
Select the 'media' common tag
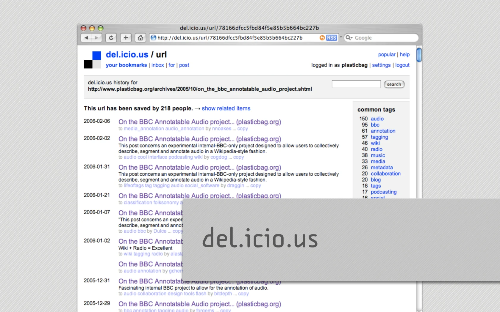click(x=378, y=161)
